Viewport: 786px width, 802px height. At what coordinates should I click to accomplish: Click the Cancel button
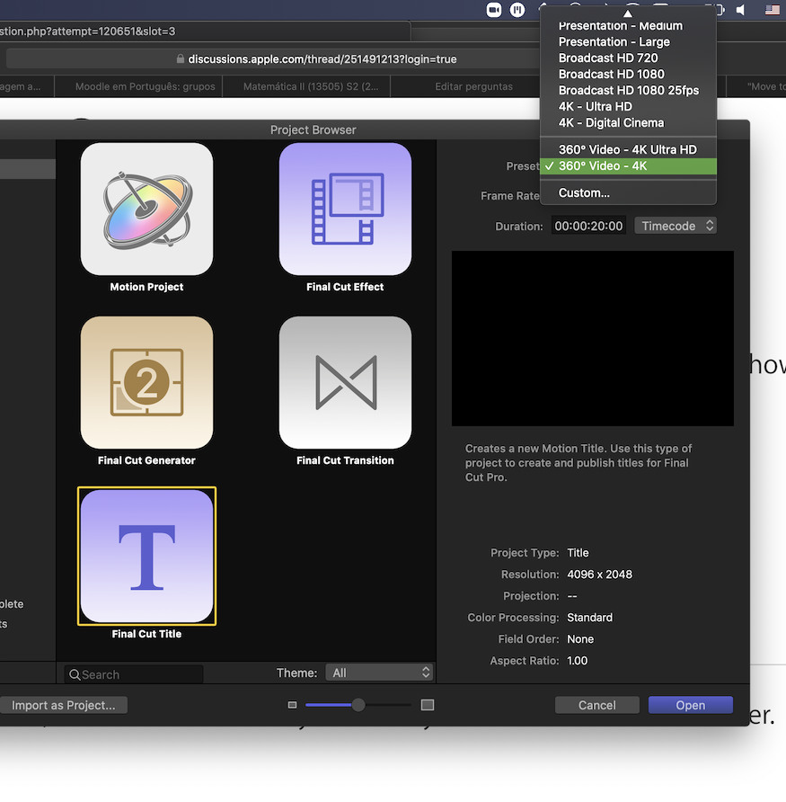596,705
